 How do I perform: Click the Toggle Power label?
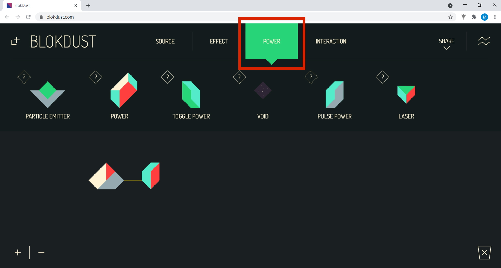(x=191, y=116)
